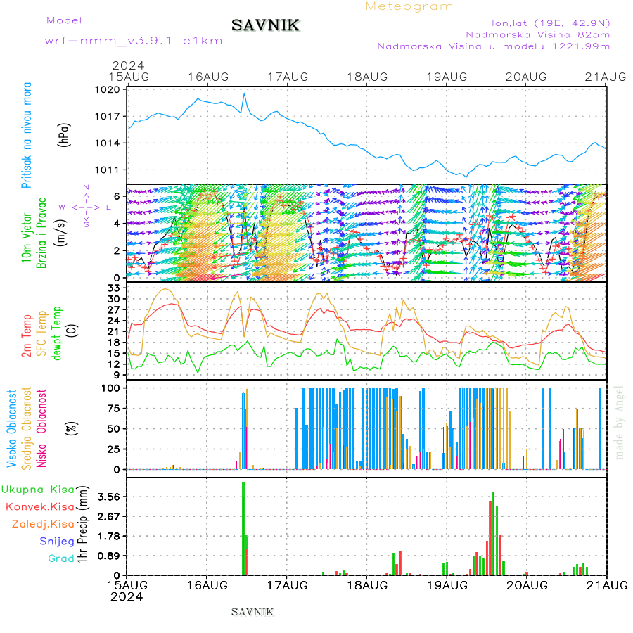Viewport: 633px width, 633px height.
Task: Click the orange 'Meteogram' heading
Action: 409,6
